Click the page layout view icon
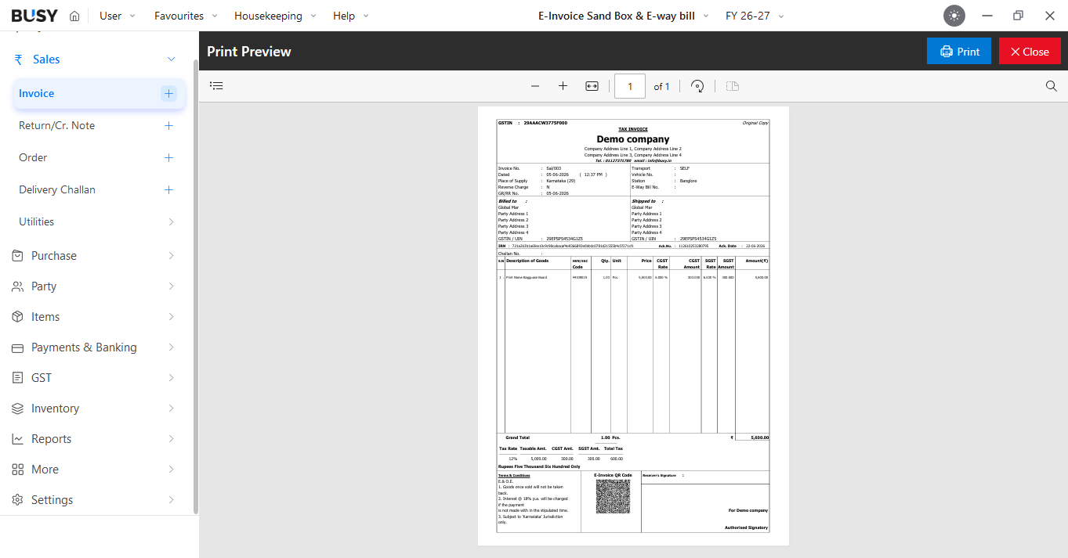This screenshot has width=1068, height=558. (x=733, y=86)
